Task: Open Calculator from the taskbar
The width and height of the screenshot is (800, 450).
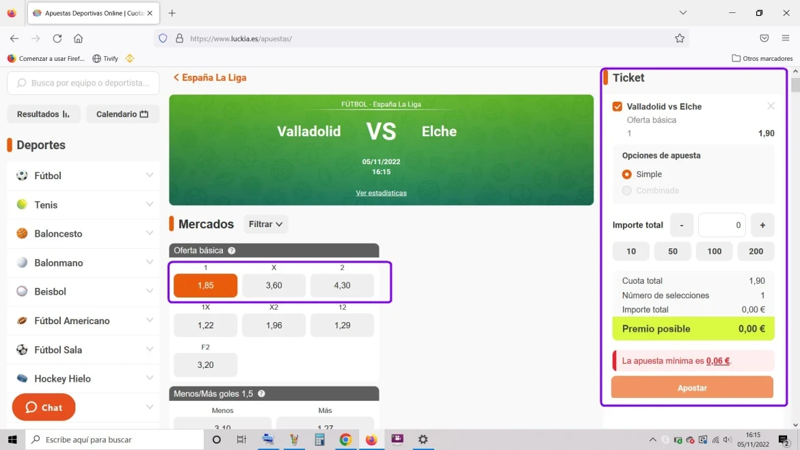Action: coord(319,439)
